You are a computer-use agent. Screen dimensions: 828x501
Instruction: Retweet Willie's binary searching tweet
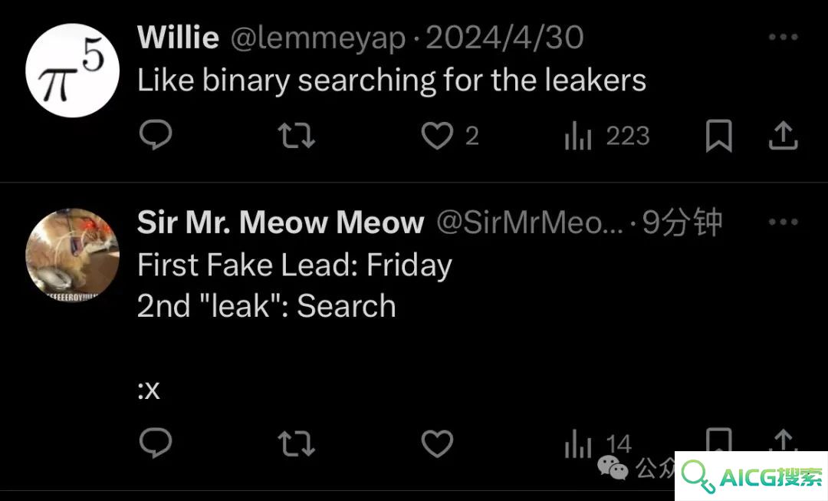[297, 136]
